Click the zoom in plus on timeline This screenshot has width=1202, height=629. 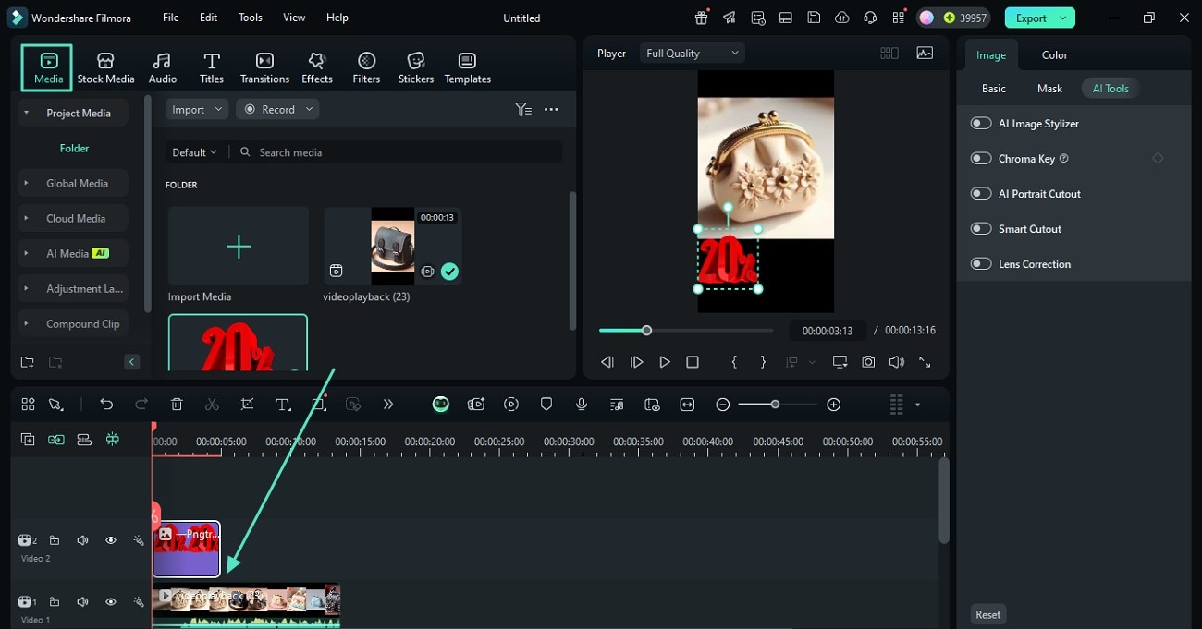pos(833,405)
